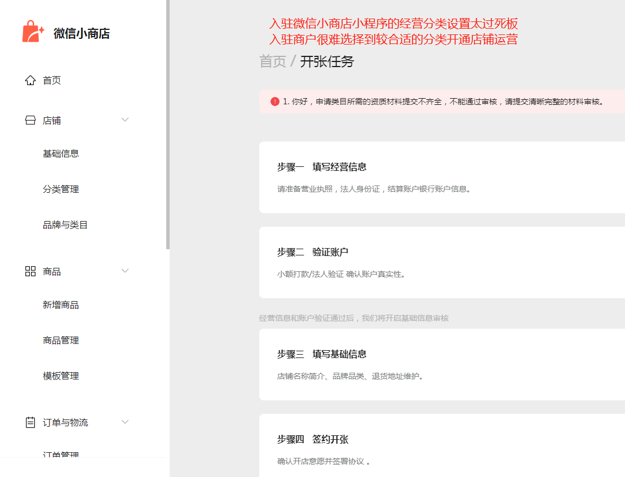
Task: Open 首页 in the sidebar
Action: pyautogui.click(x=52, y=80)
